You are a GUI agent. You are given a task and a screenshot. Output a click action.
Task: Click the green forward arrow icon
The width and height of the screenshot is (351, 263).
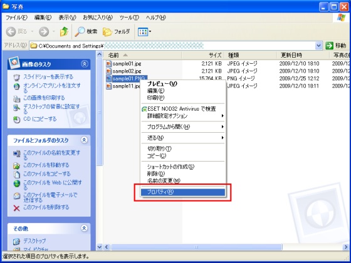(x=44, y=32)
